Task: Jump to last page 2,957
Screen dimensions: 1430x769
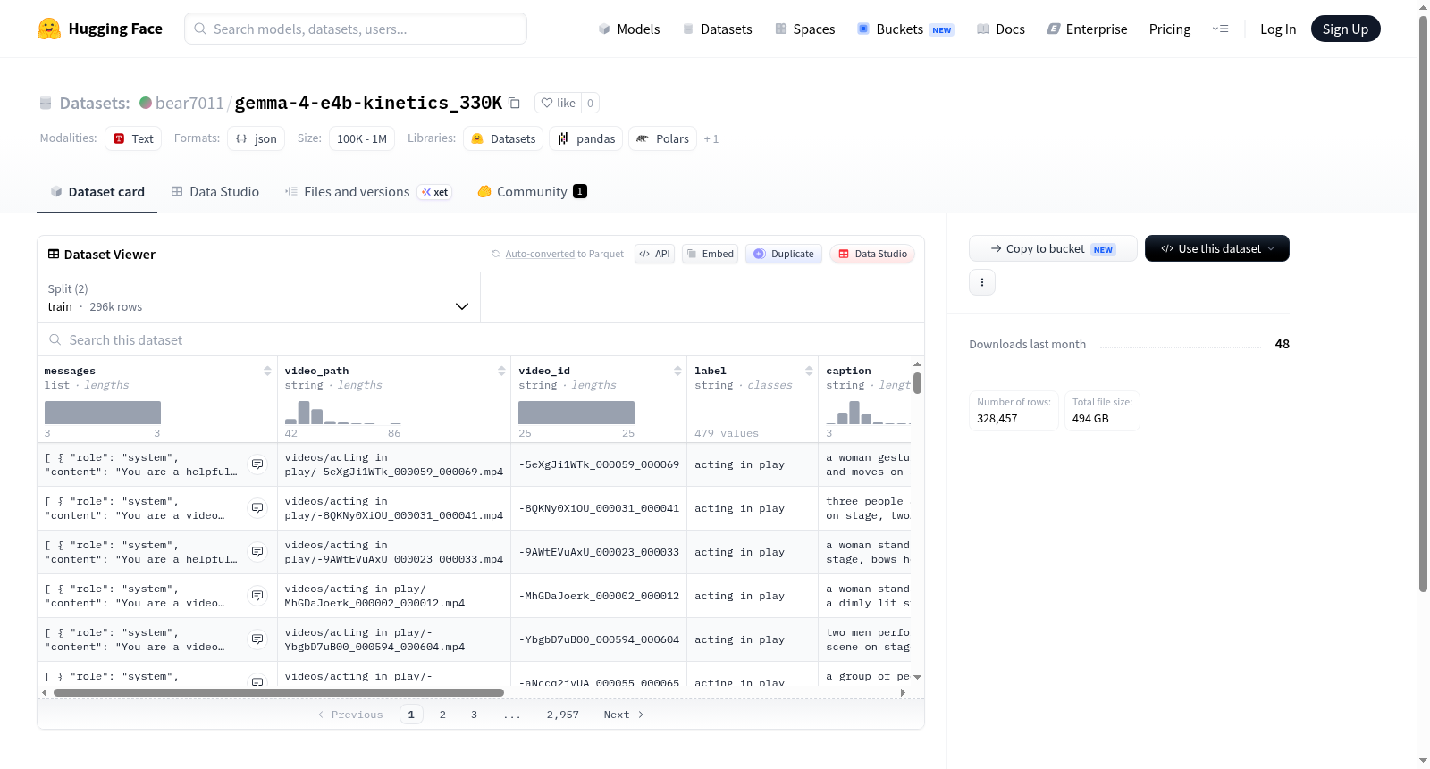Action: coord(563,715)
